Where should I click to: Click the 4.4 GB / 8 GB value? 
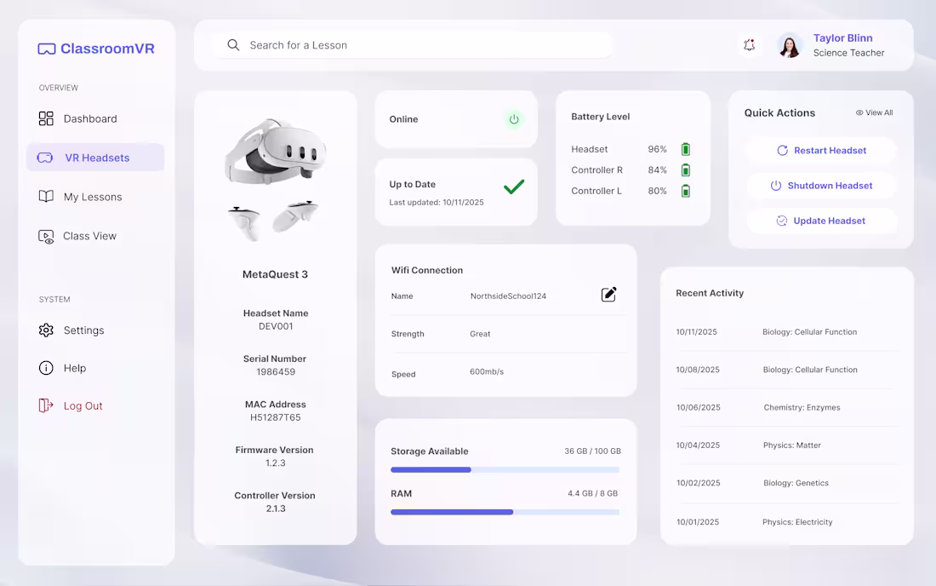pos(593,493)
